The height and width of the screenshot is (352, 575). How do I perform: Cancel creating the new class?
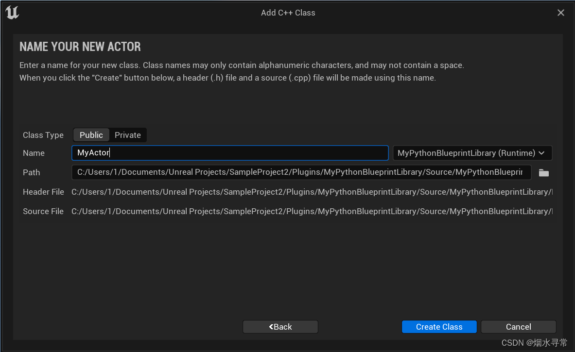[x=518, y=327]
